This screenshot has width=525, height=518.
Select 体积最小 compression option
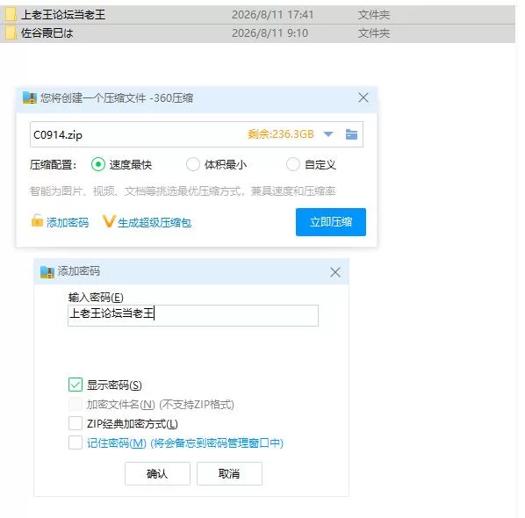(x=193, y=164)
